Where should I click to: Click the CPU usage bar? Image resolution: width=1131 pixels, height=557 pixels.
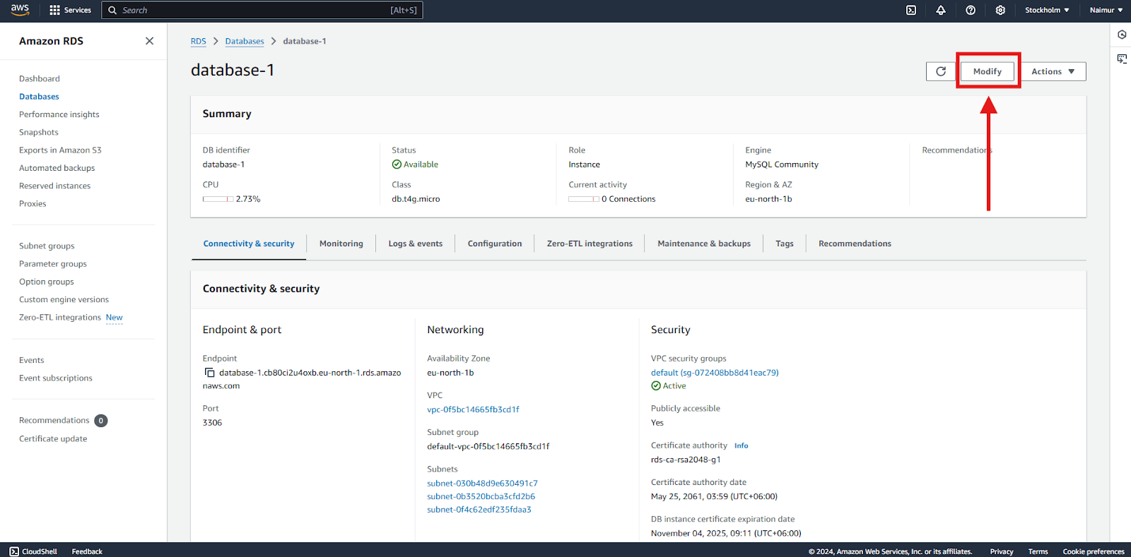coord(218,199)
